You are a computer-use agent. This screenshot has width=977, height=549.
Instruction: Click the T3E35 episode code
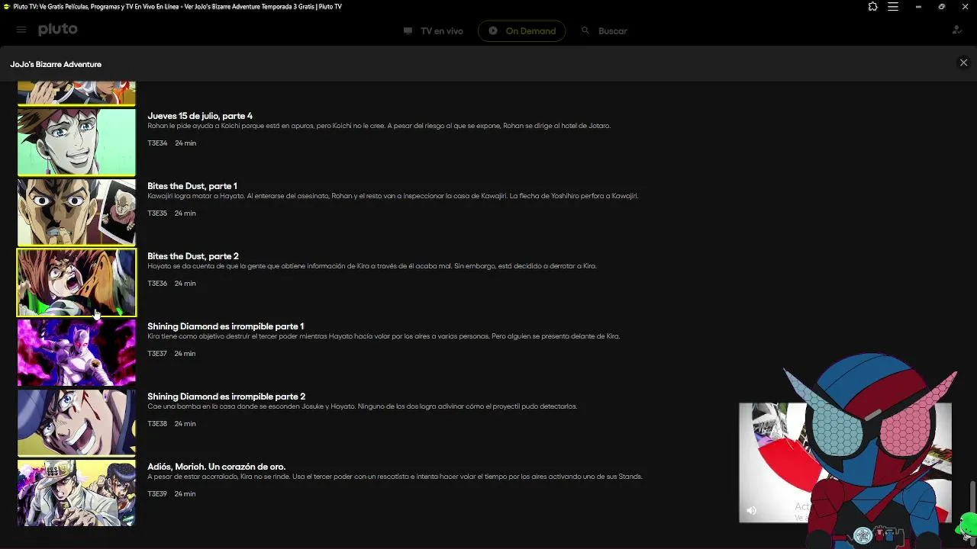pyautogui.click(x=157, y=213)
